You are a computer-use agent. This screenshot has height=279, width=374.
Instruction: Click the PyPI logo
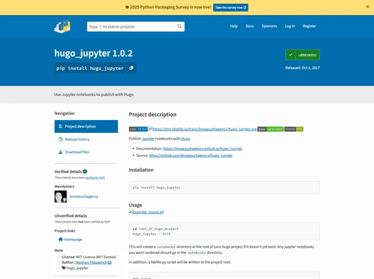pyautogui.click(x=63, y=26)
